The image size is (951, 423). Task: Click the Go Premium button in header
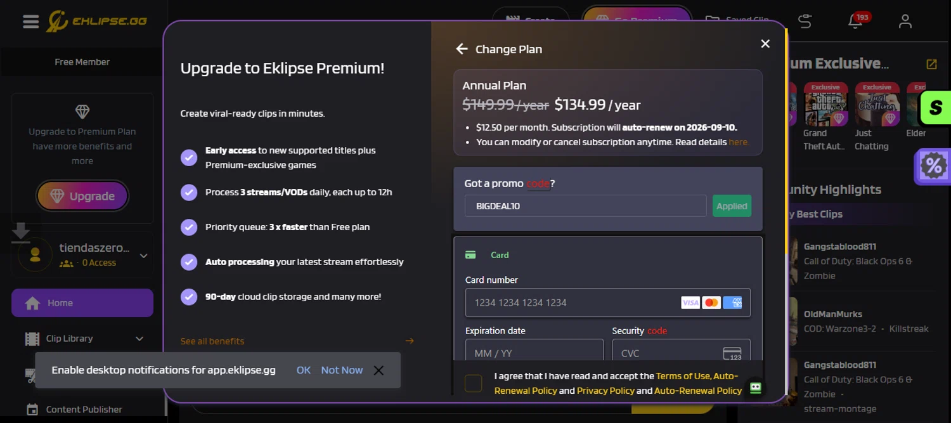(637, 21)
